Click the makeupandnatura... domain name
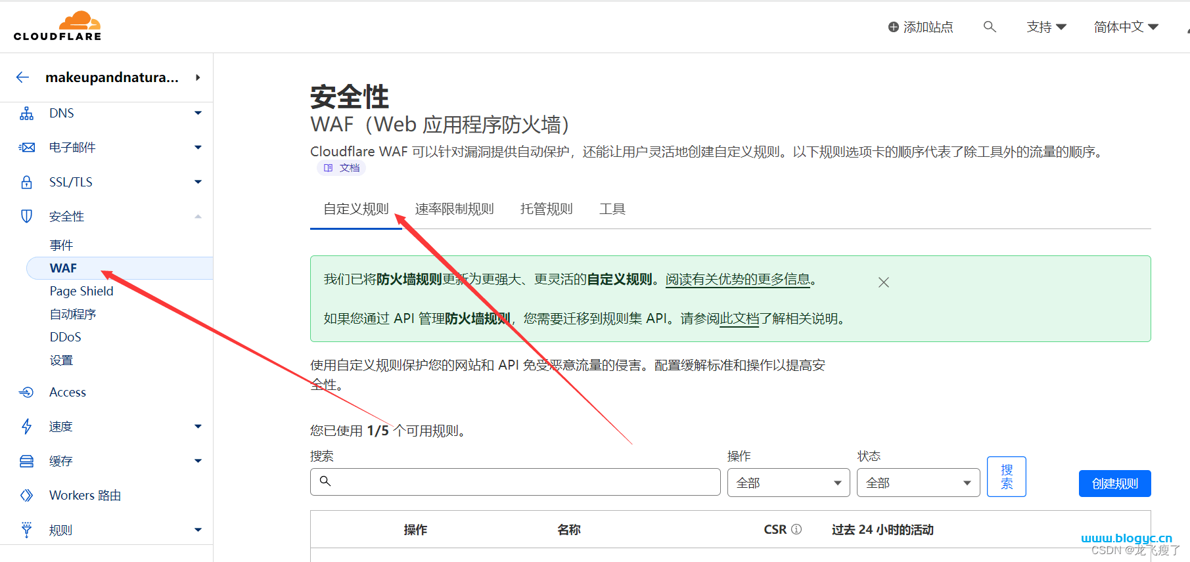Screen dimensions: 1190x562 point(112,77)
